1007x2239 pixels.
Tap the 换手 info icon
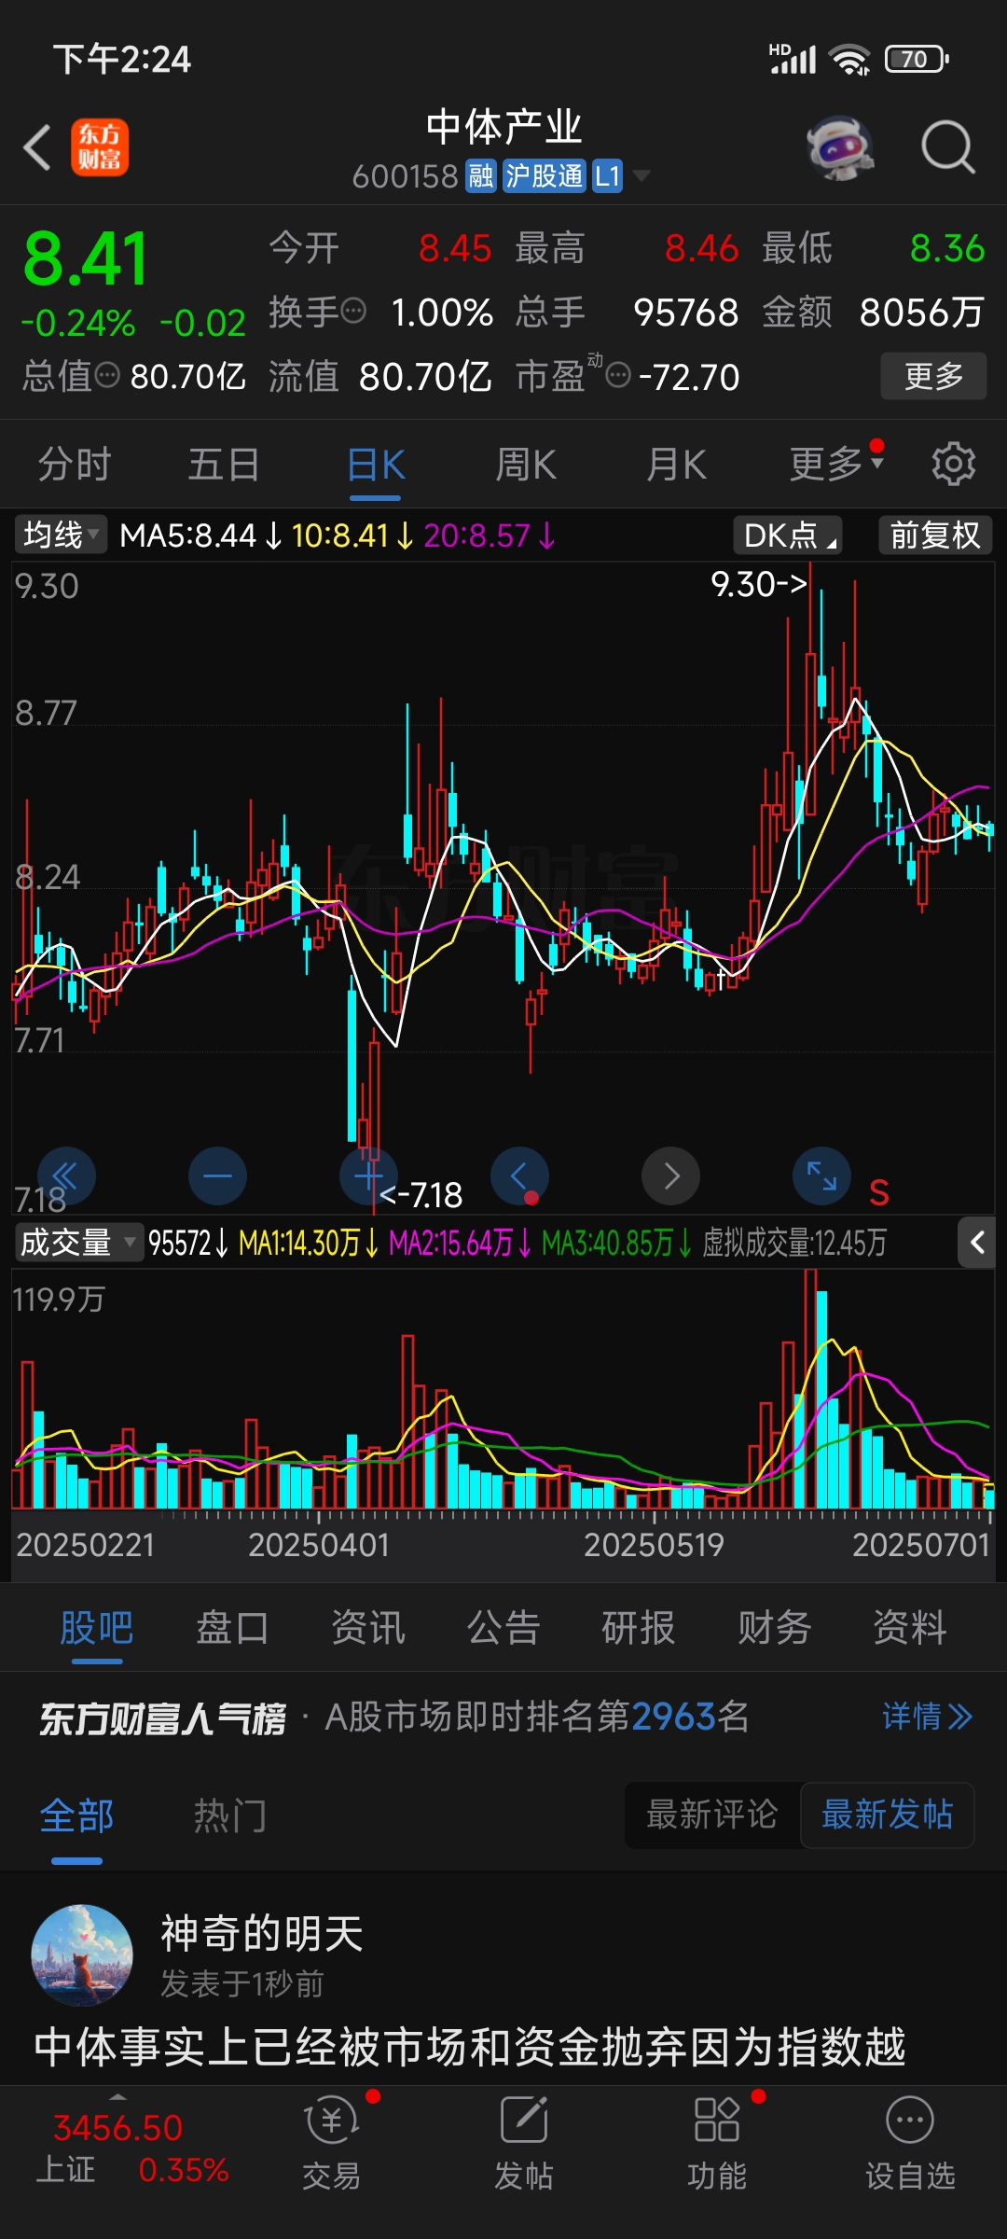[x=353, y=311]
